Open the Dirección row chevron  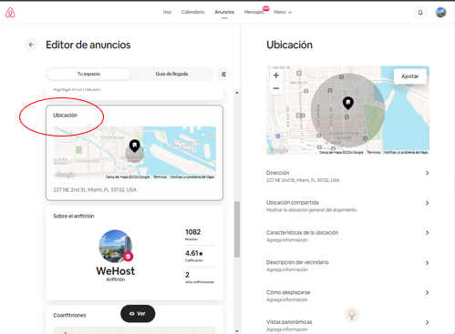click(x=427, y=173)
